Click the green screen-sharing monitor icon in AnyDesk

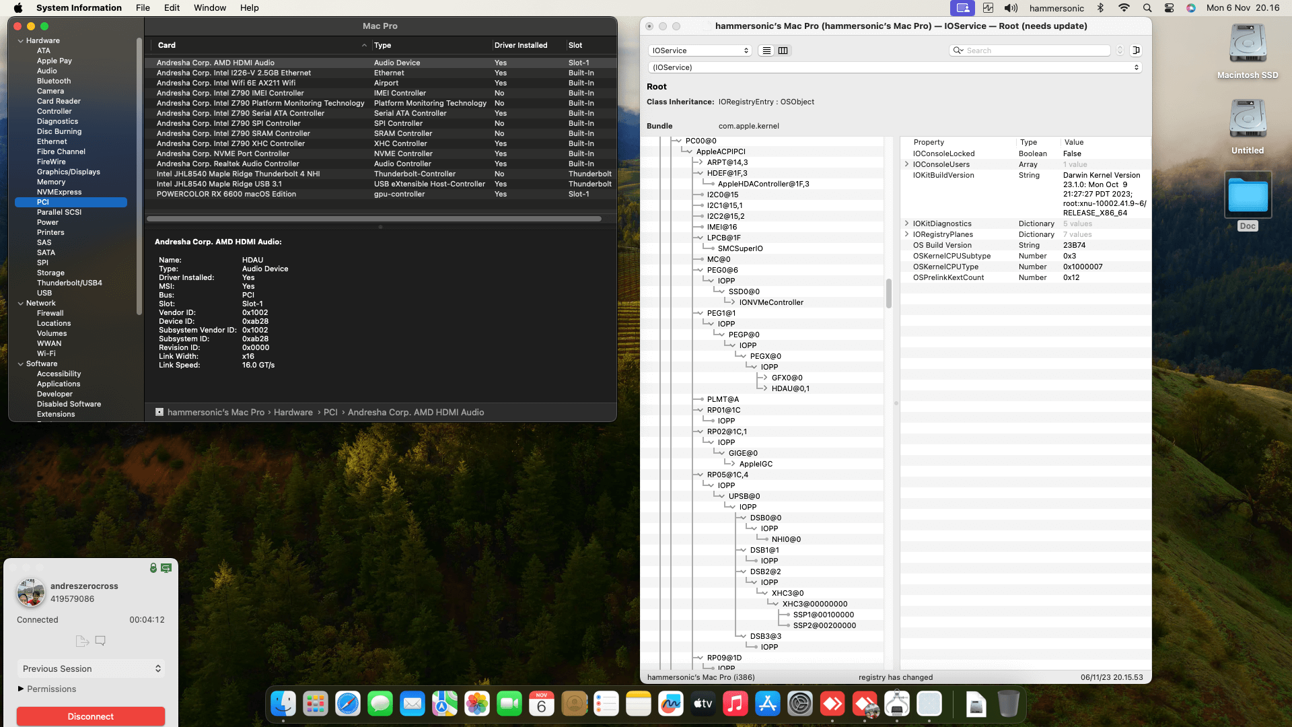(x=166, y=568)
